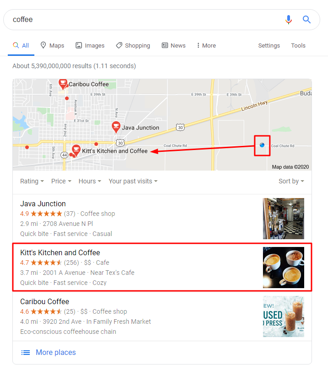Click the coffee search input field
Viewport: 328px width, 370px height.
[147, 20]
